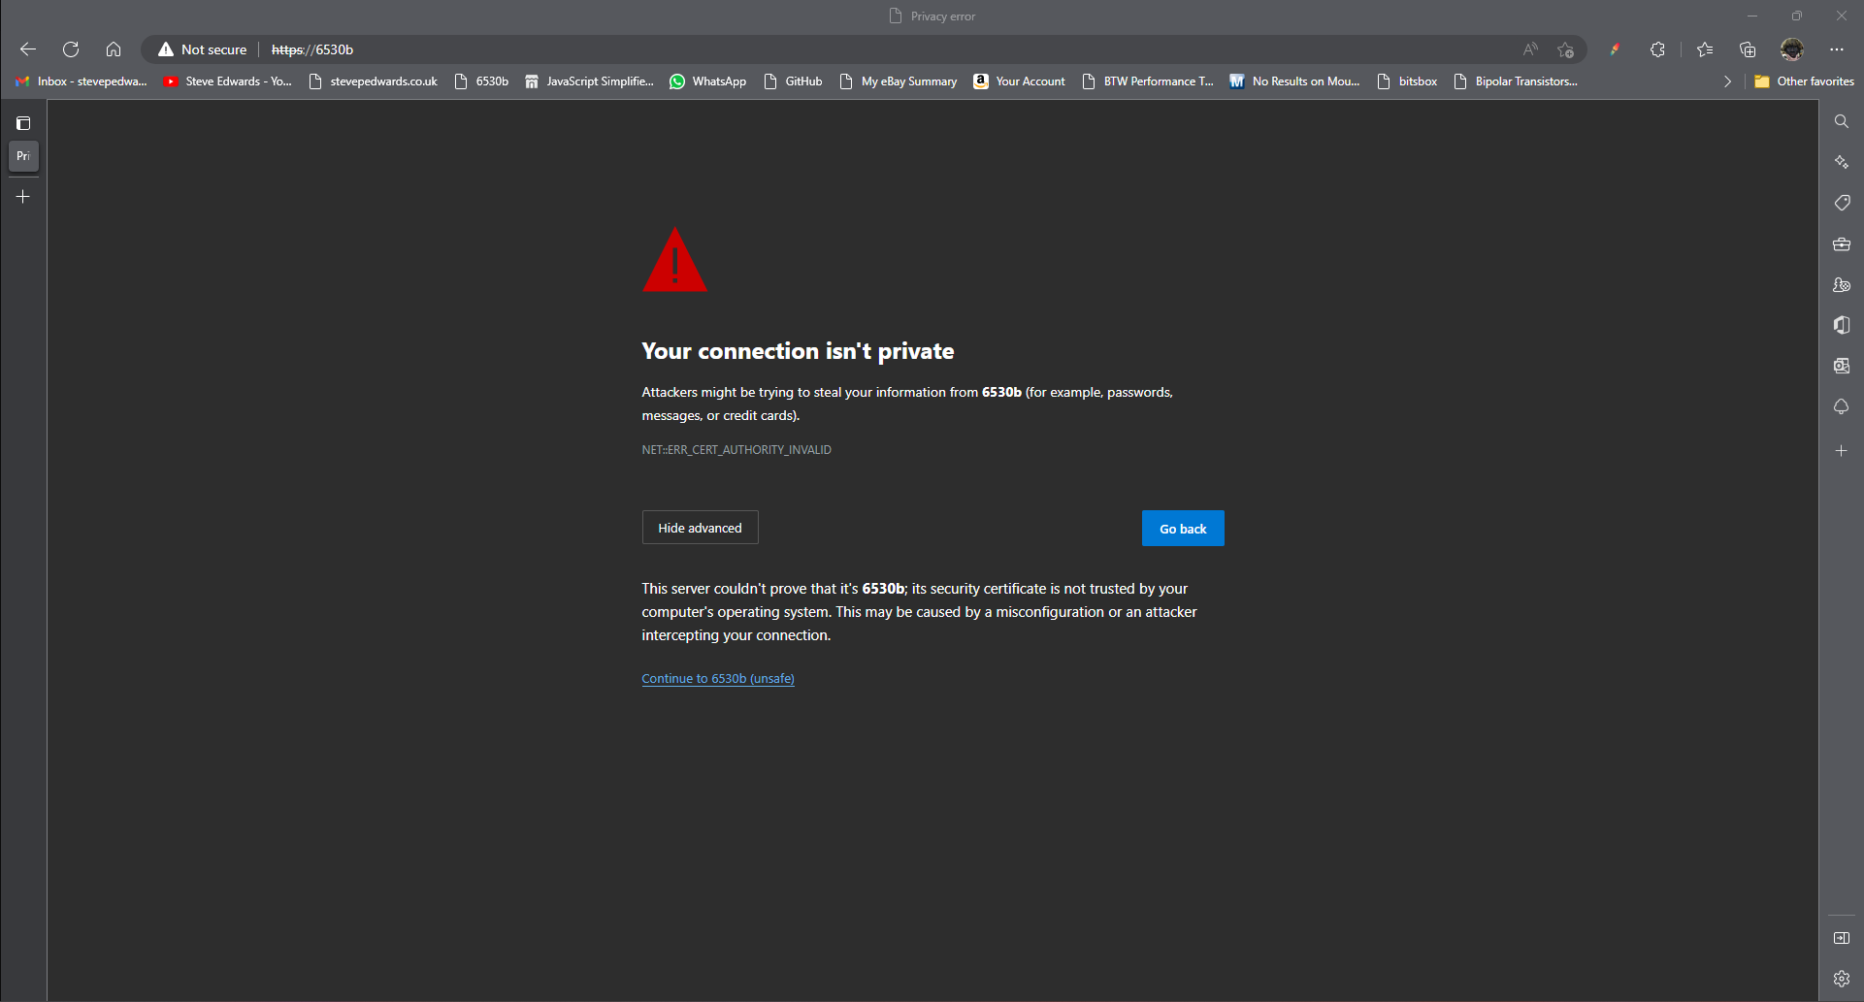Open the GitHub bookmark
Image resolution: width=1864 pixels, height=1002 pixels.
[x=793, y=81]
